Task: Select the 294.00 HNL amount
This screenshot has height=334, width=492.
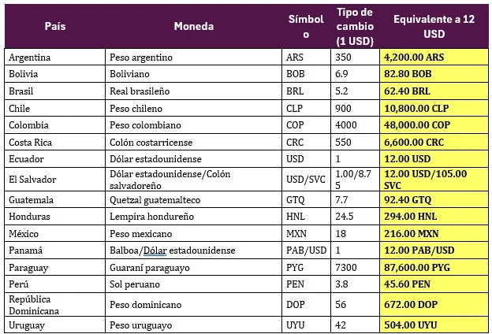Action: [x=412, y=217]
